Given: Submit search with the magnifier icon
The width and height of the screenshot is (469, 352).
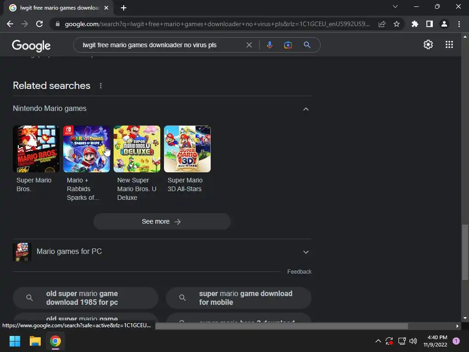Looking at the screenshot, I should [x=307, y=45].
